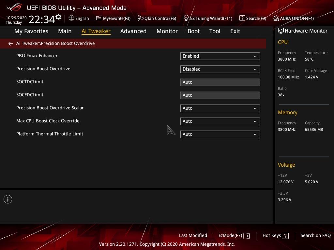The width and height of the screenshot is (334, 250).
Task: Toggle AURA ON/OFF light icon
Action: click(x=276, y=18)
